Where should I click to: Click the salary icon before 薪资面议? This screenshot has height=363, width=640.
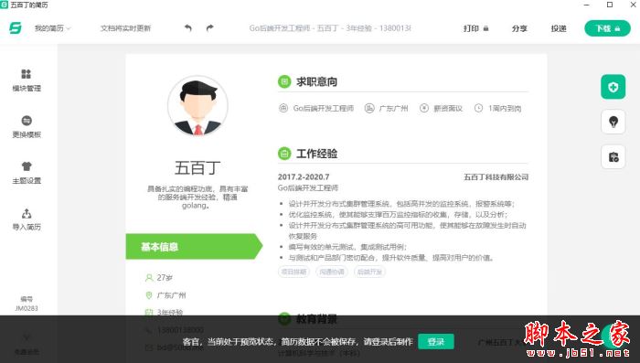coord(424,108)
